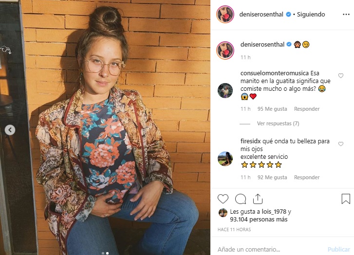
Task: Reply to consuelomonteromusica's comment via Responder
Action: (x=307, y=109)
